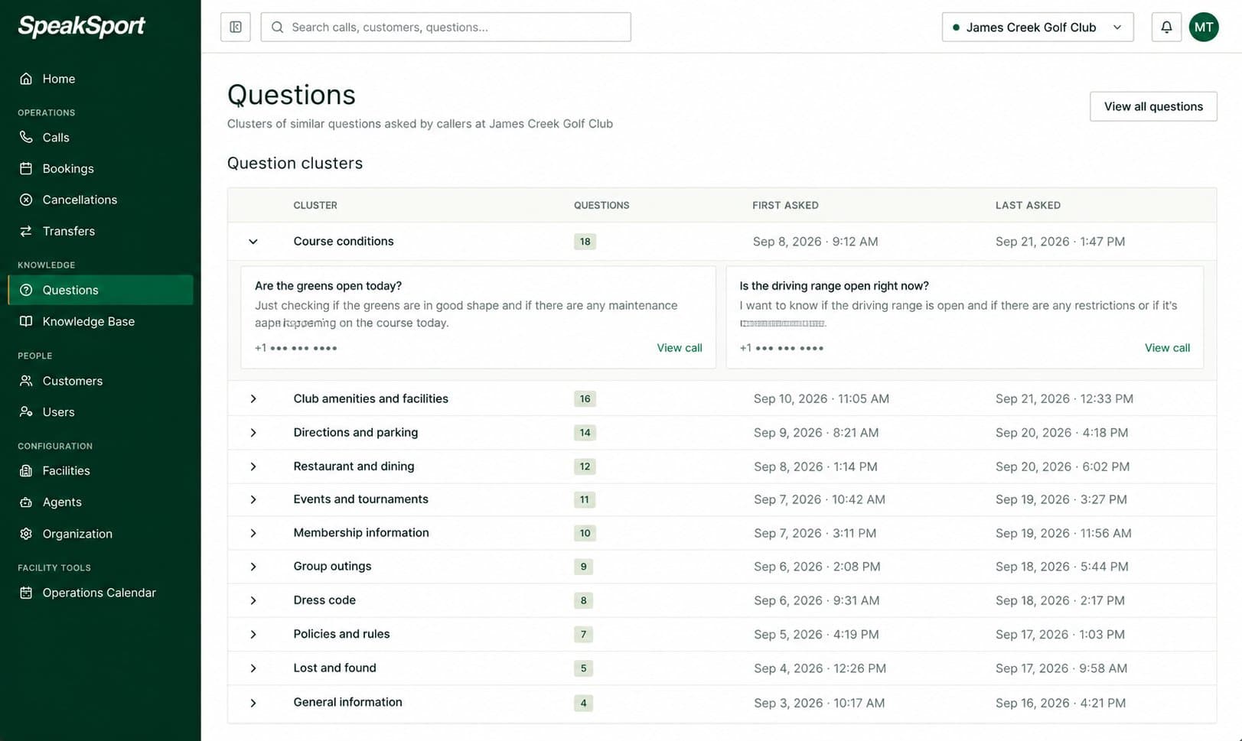Expand the Lost and found cluster
The width and height of the screenshot is (1242, 741).
pyautogui.click(x=253, y=668)
